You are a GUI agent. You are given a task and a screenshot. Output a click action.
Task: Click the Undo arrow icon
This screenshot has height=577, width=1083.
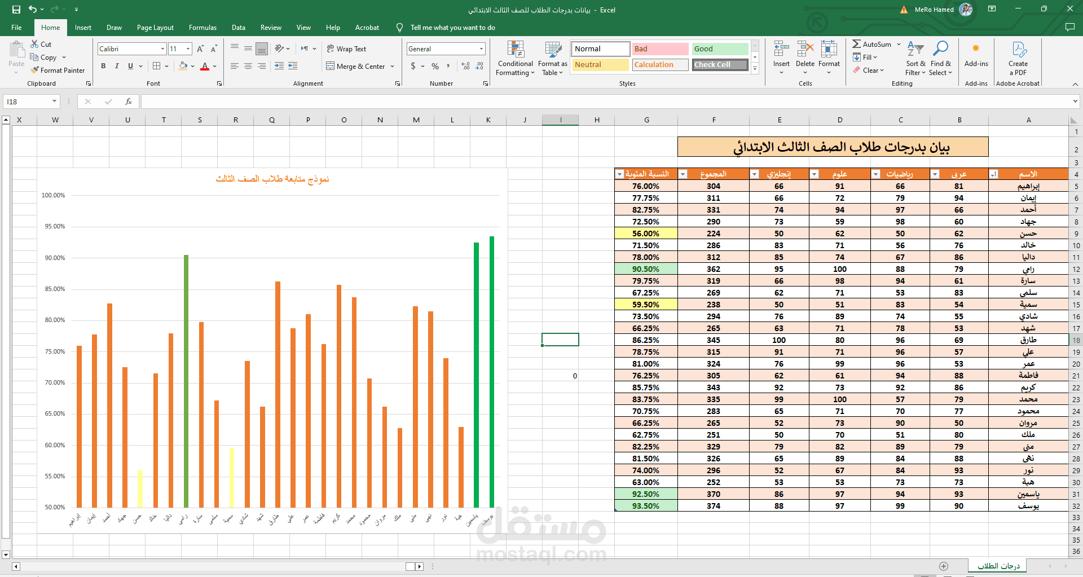pyautogui.click(x=33, y=10)
